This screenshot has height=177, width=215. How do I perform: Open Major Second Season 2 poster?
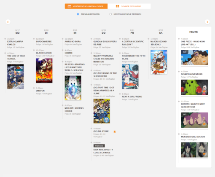click(159, 62)
